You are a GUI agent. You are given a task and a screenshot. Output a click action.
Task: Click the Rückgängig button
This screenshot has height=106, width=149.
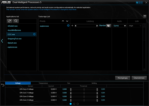click(x=122, y=78)
